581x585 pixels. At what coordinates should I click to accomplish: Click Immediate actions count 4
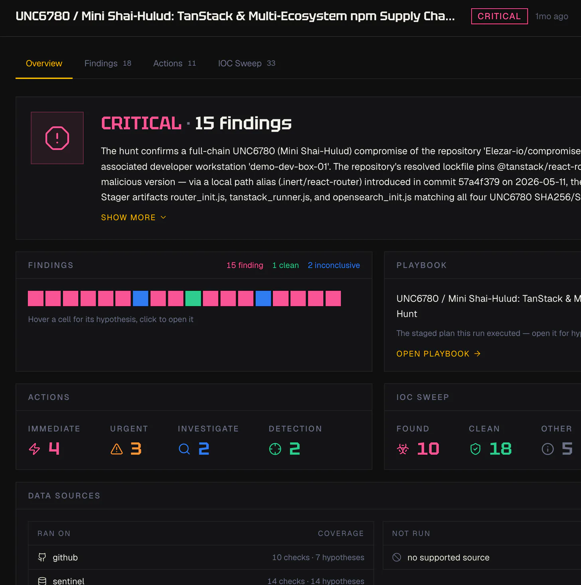54,449
